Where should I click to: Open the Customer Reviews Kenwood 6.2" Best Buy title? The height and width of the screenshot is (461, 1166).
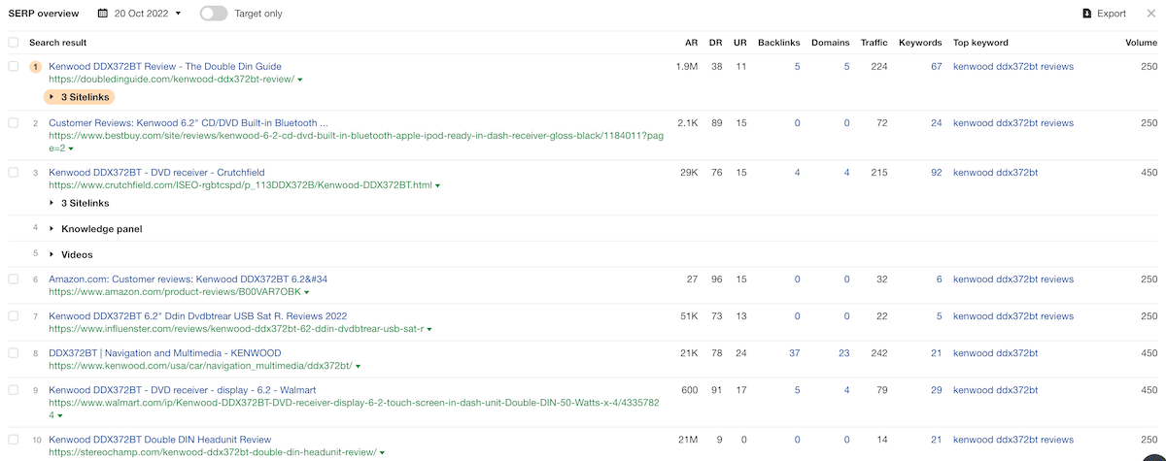pyautogui.click(x=189, y=123)
